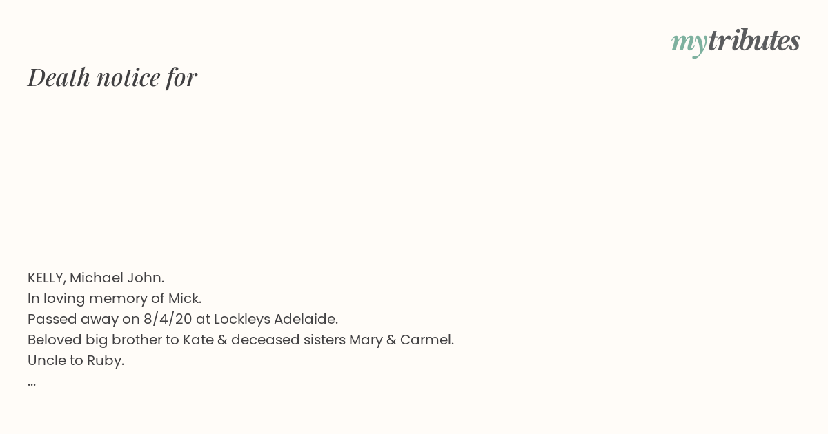Click the horizontal divider line

414,245
